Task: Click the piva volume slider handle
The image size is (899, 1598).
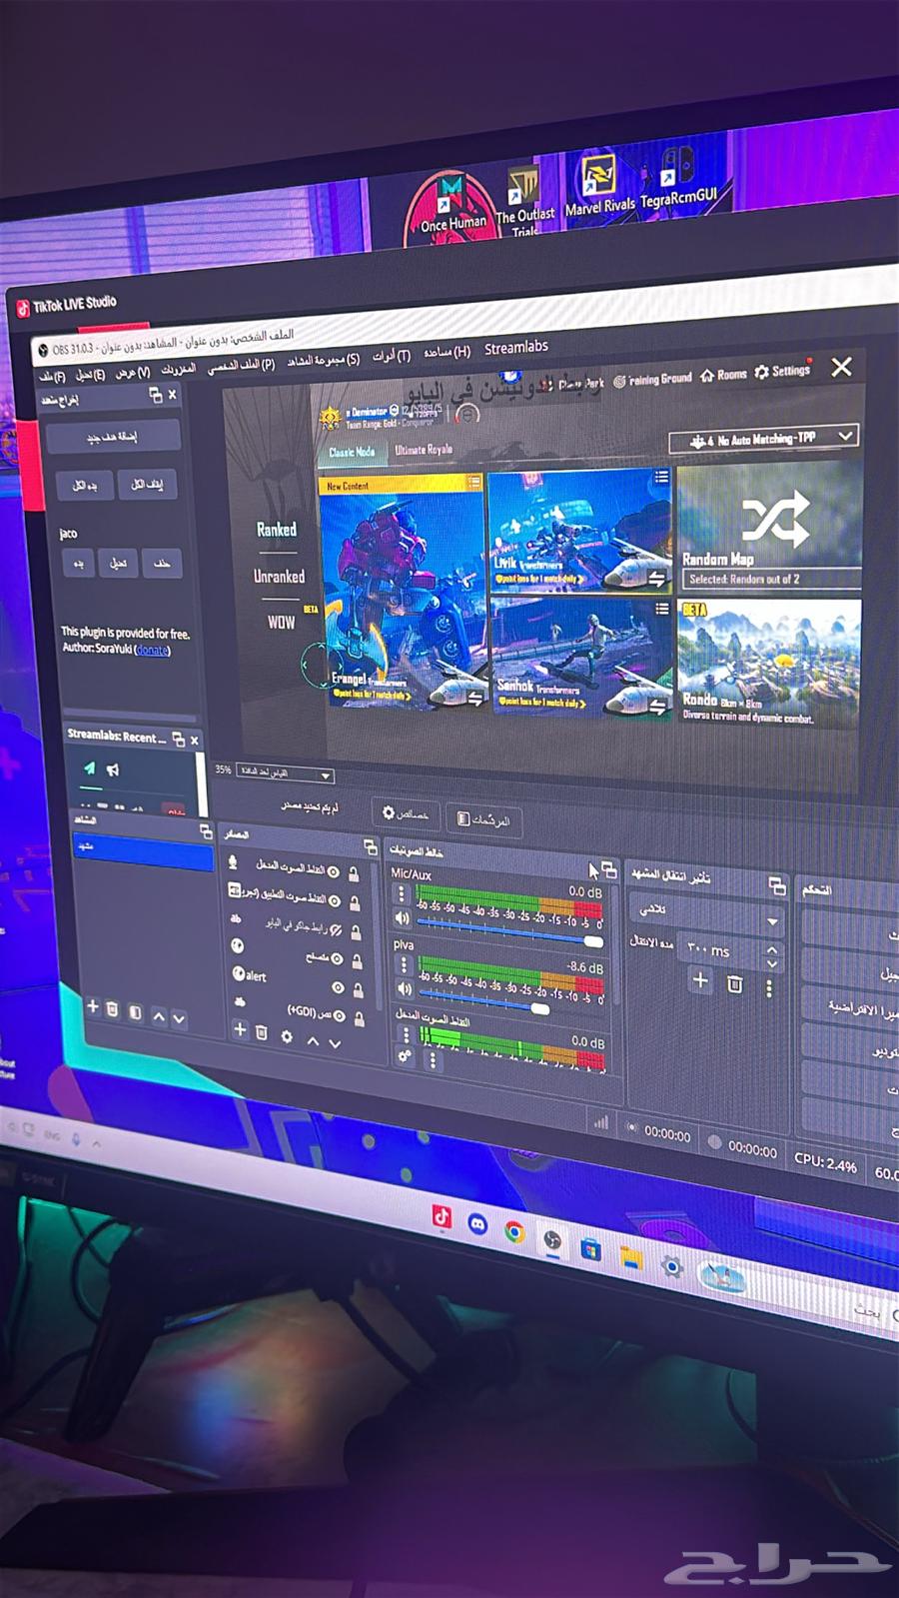Action: coord(540,1008)
